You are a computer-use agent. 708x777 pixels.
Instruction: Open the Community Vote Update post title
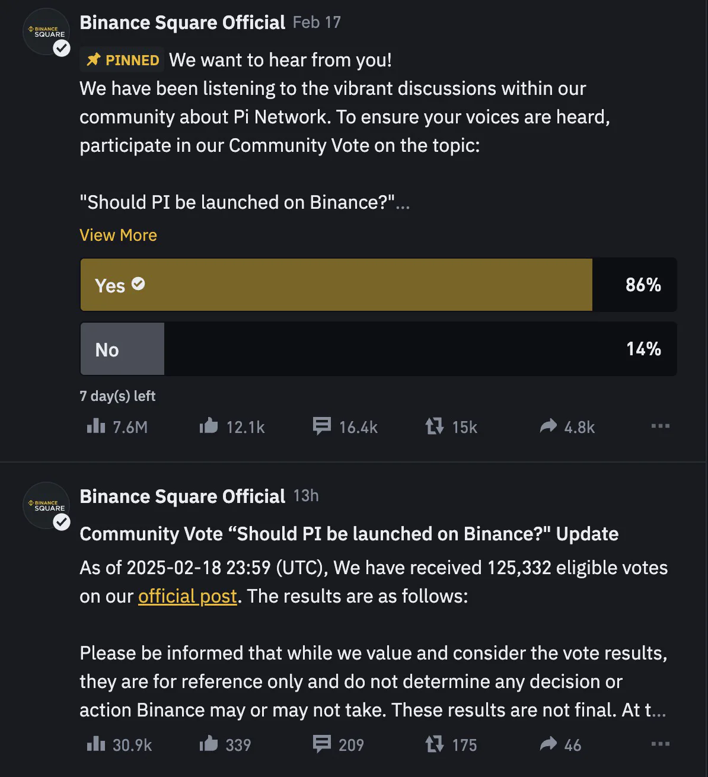coord(349,534)
